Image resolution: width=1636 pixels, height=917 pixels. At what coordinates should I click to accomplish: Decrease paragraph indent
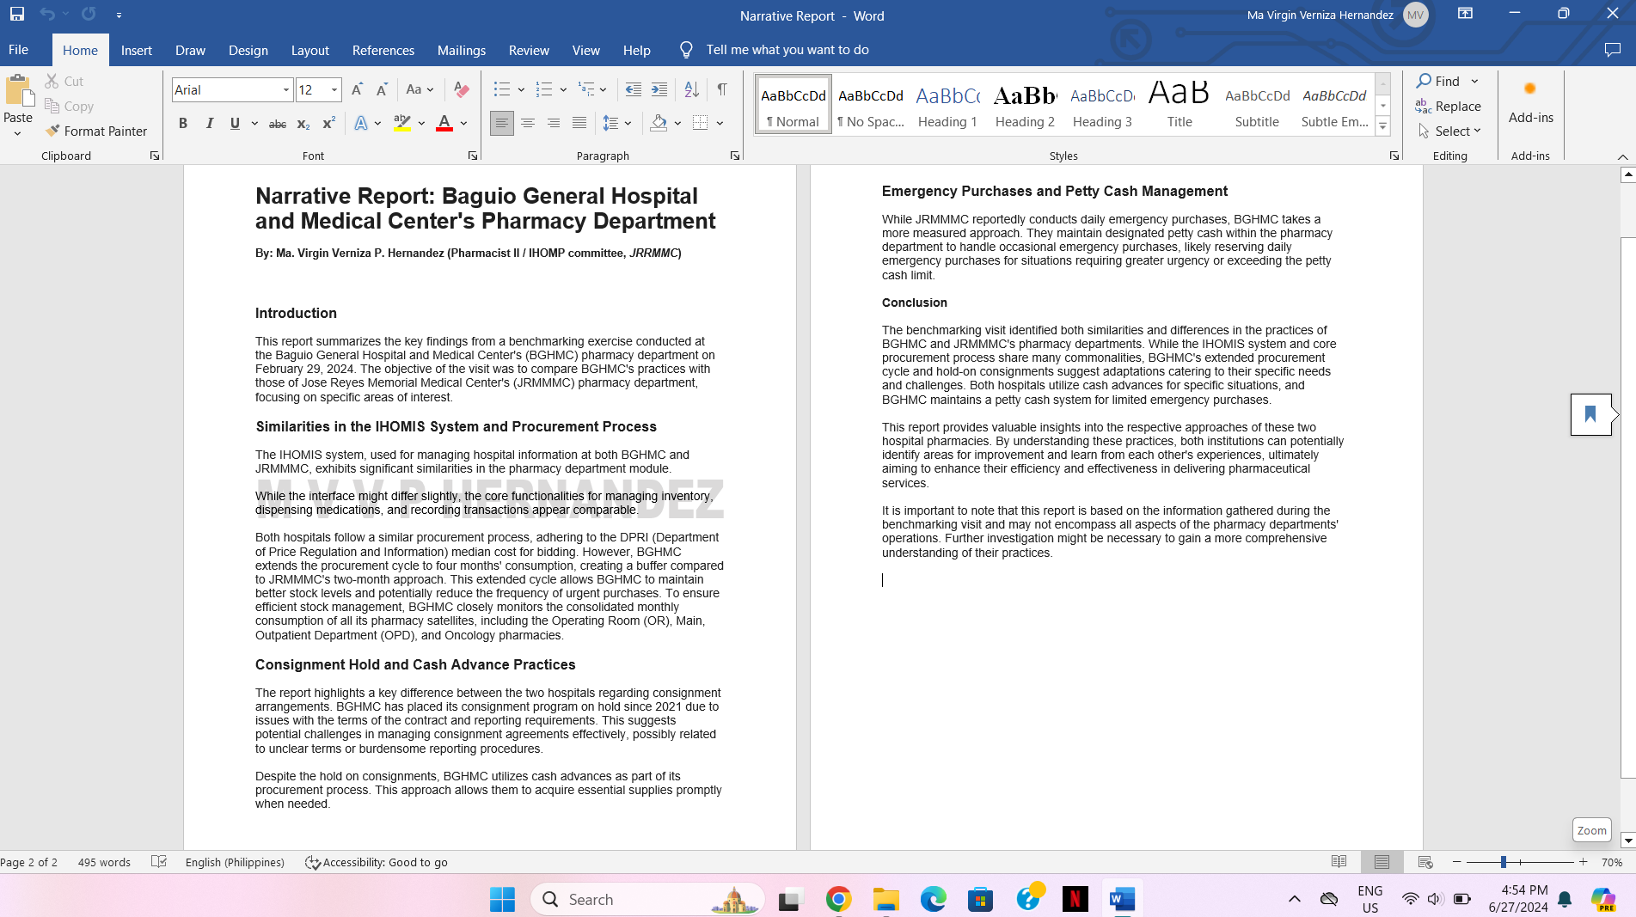click(634, 89)
